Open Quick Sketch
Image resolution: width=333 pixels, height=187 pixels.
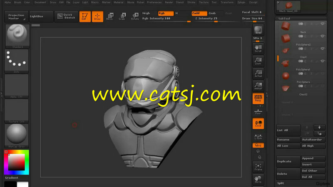pyautogui.click(x=67, y=16)
